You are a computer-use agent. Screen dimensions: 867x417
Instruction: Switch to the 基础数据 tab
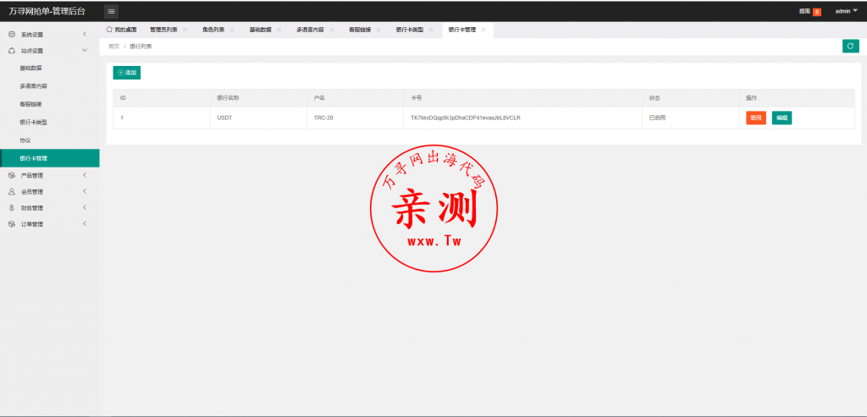pyautogui.click(x=260, y=30)
